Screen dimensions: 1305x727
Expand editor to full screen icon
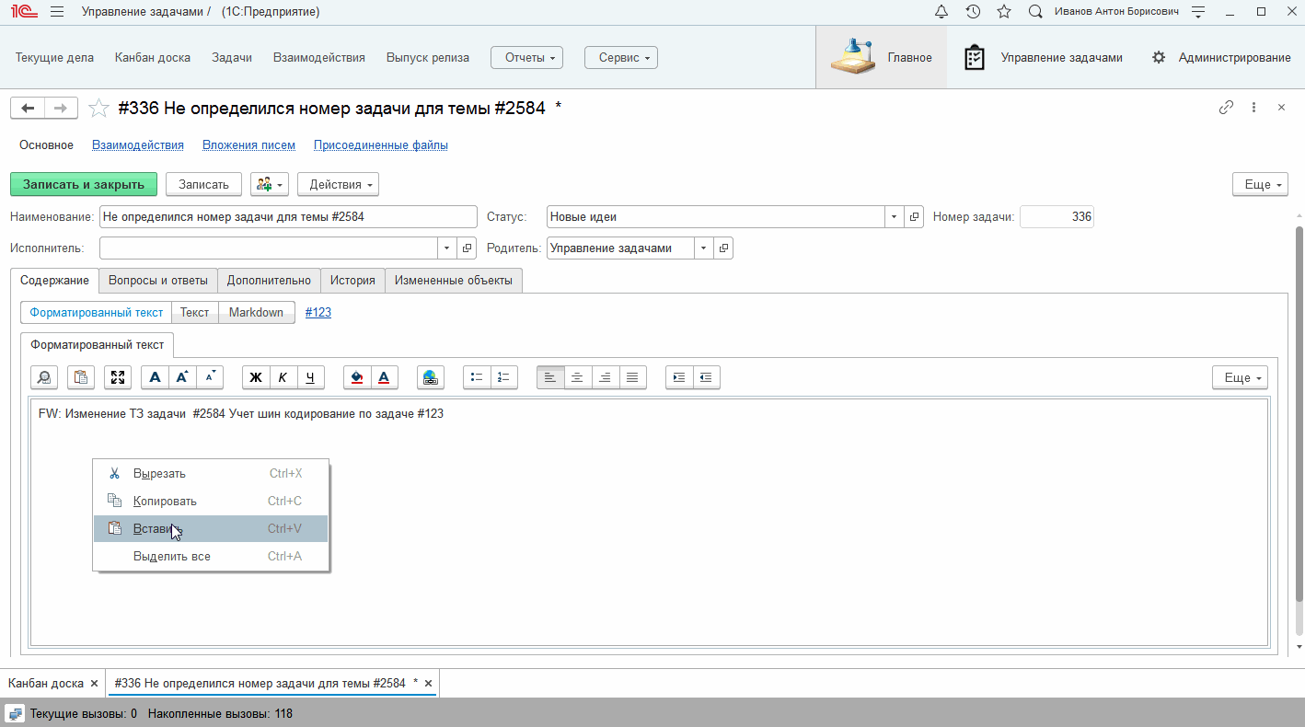coord(118,377)
